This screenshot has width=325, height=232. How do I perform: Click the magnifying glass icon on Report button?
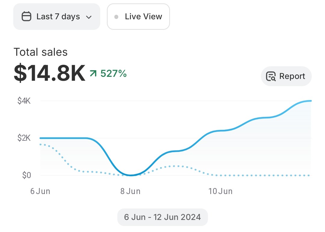click(271, 76)
